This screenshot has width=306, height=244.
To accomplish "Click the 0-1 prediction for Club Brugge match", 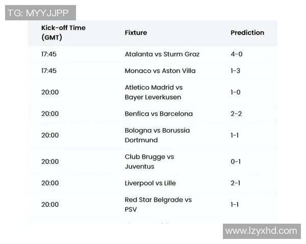I will [235, 162].
